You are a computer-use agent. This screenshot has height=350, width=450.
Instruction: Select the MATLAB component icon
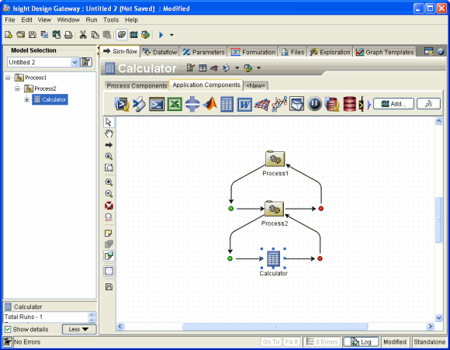(210, 104)
